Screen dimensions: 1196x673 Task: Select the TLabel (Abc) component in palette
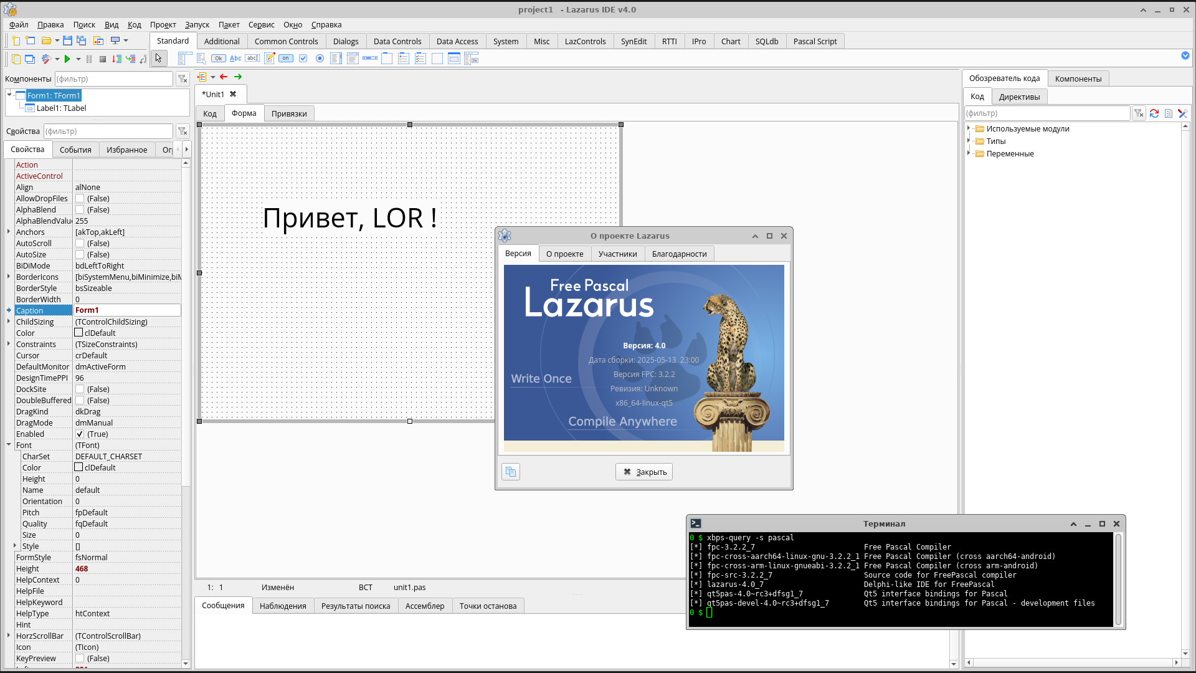point(235,59)
